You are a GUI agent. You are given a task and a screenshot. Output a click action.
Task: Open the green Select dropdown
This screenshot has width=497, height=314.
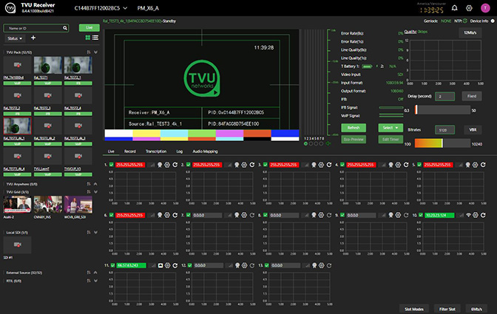coord(390,128)
